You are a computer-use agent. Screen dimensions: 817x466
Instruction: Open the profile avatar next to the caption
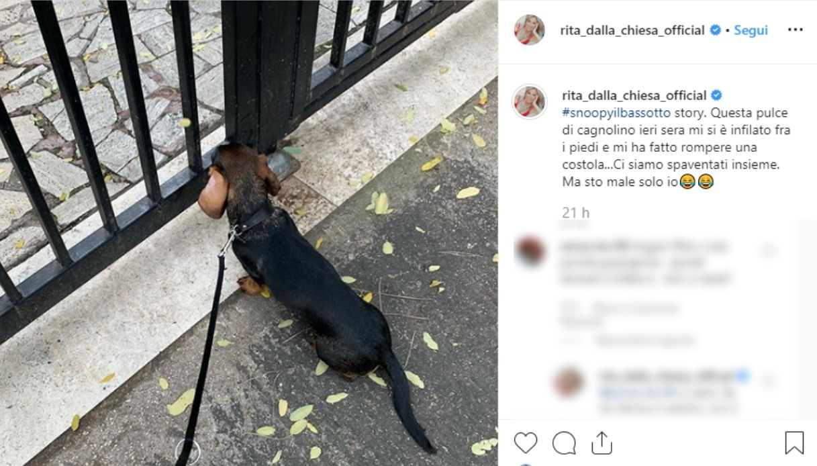[x=530, y=102]
